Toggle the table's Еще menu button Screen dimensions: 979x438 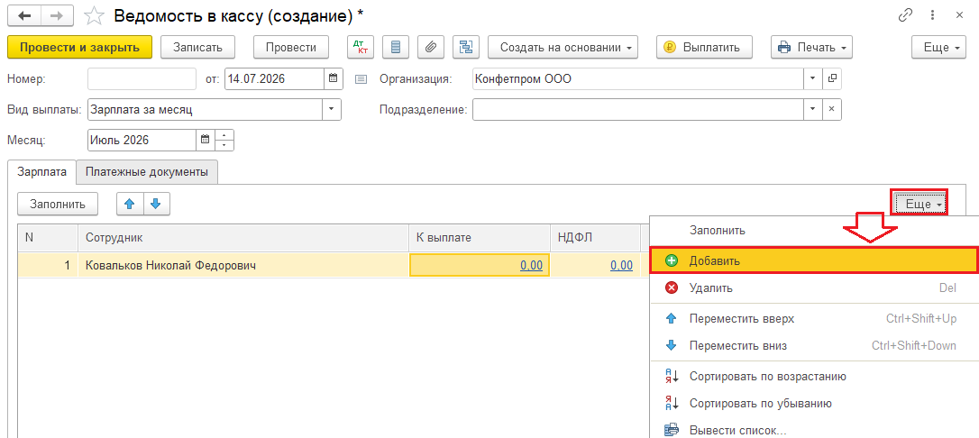coord(920,204)
